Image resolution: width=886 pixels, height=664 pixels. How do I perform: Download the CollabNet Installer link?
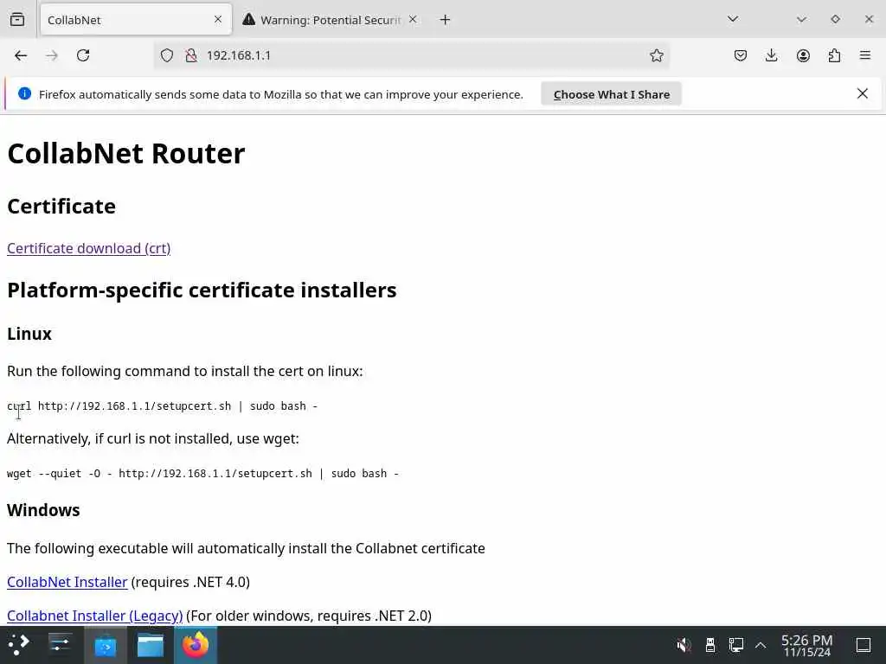[67, 582]
